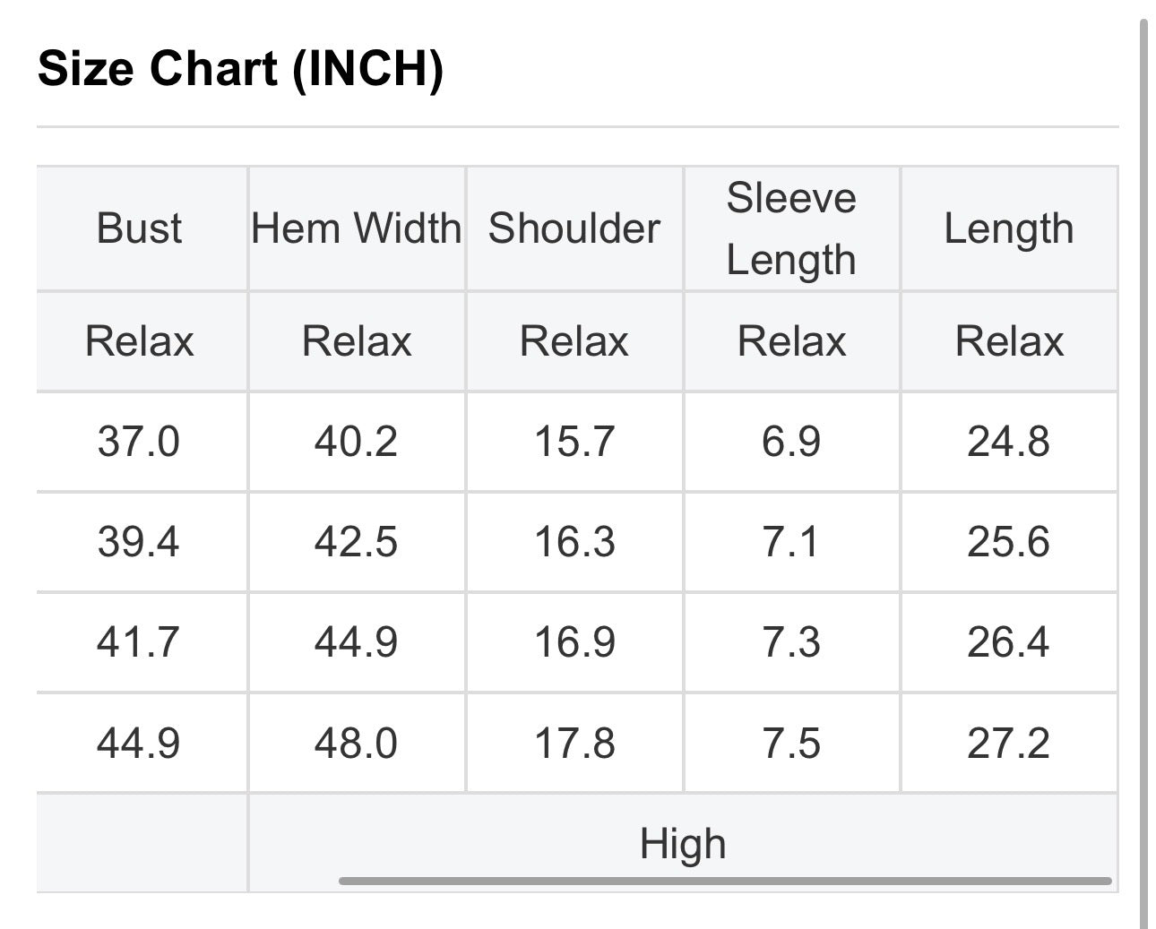1156x929 pixels.
Task: Select the Length column header
Action: point(1009,228)
